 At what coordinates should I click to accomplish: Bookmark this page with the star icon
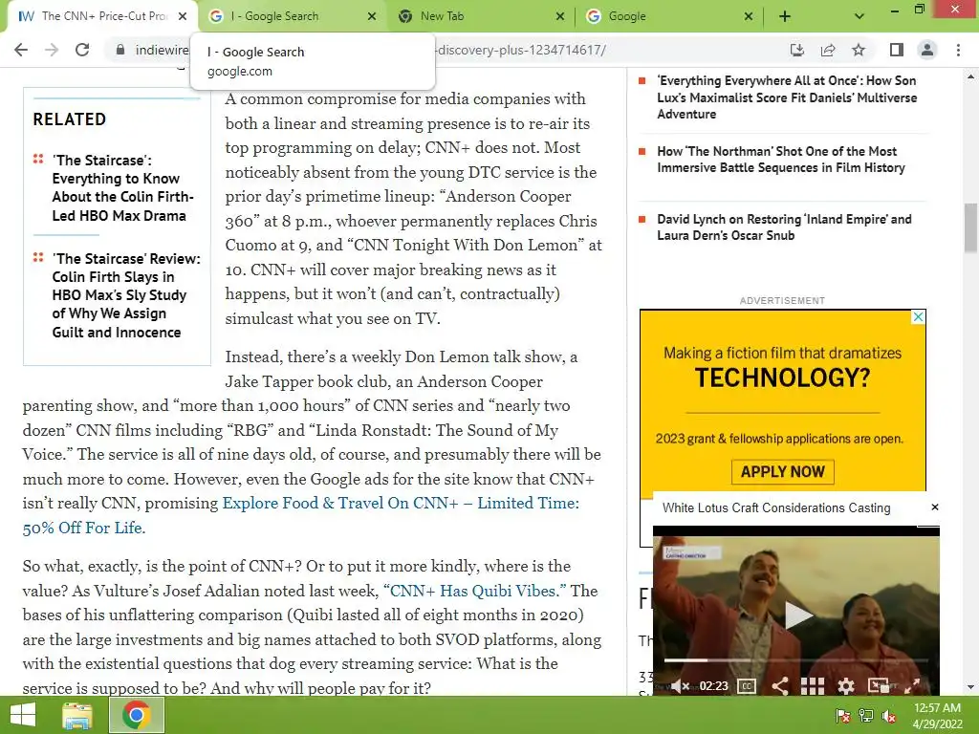tap(859, 50)
